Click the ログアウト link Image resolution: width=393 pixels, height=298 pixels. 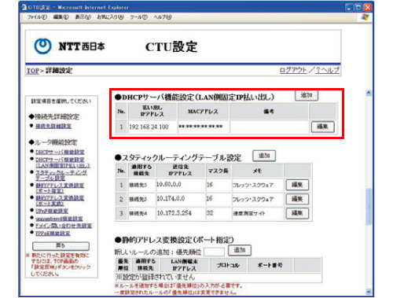293,70
